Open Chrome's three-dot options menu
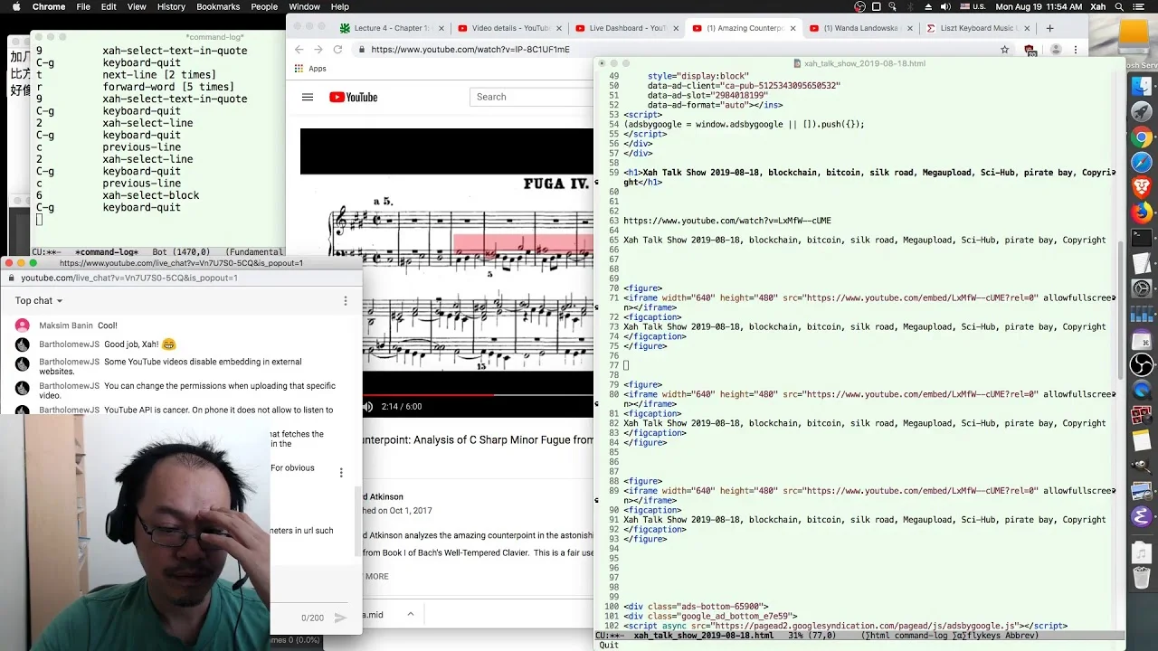1158x651 pixels. [x=1076, y=50]
